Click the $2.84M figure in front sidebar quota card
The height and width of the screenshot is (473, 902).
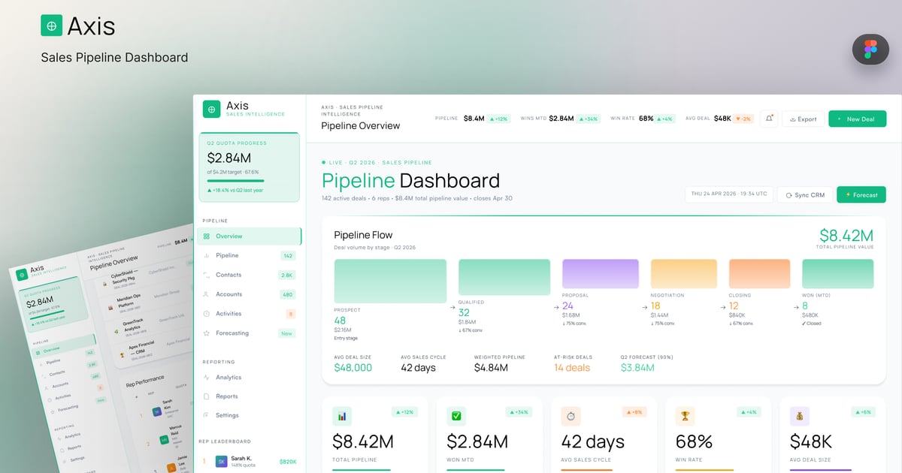click(229, 158)
